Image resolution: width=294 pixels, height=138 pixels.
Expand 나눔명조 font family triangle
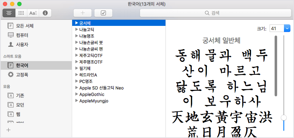(x=76, y=36)
